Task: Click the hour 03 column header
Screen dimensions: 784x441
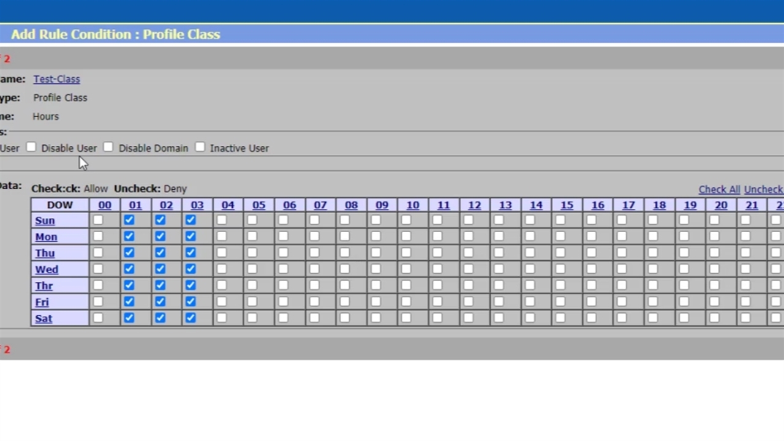Action: 197,205
